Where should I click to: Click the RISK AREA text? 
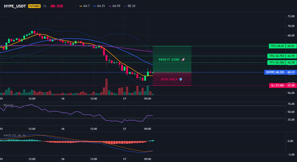click(x=169, y=79)
